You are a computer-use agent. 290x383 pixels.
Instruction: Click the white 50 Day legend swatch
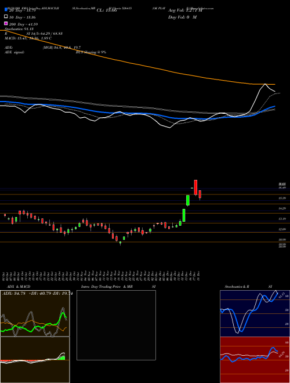click(6, 17)
